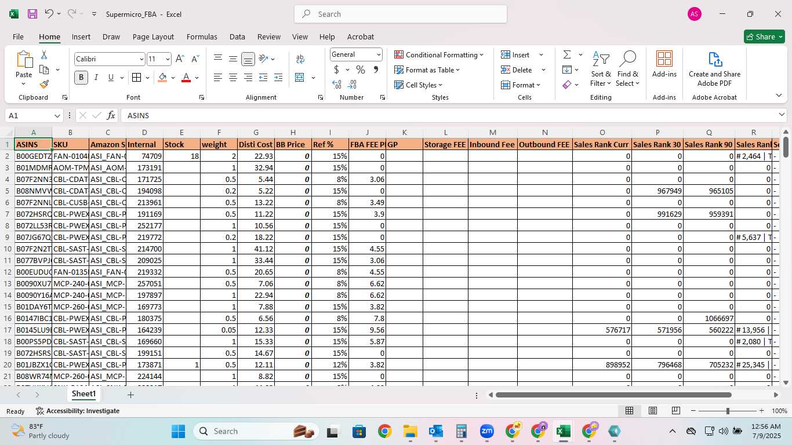Set Top Align vertical alignment

218,59
